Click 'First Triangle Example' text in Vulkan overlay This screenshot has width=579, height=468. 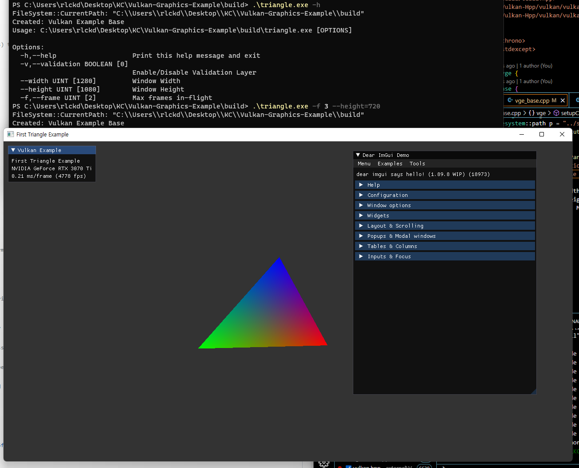coord(46,161)
